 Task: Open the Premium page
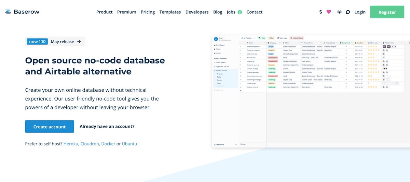coord(126,12)
